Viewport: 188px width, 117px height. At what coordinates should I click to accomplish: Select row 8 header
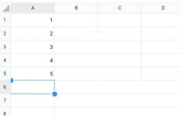pos(5,112)
